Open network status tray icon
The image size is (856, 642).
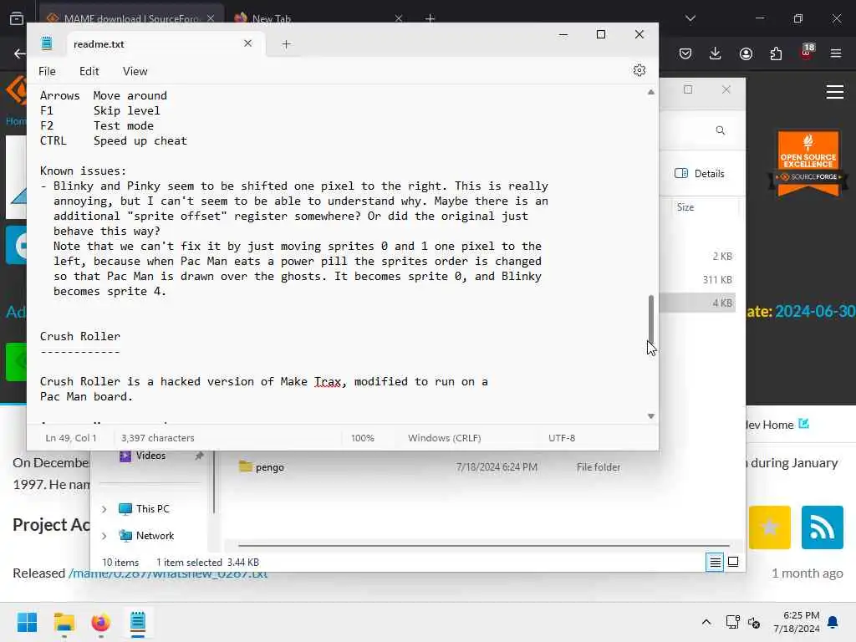[x=732, y=622]
